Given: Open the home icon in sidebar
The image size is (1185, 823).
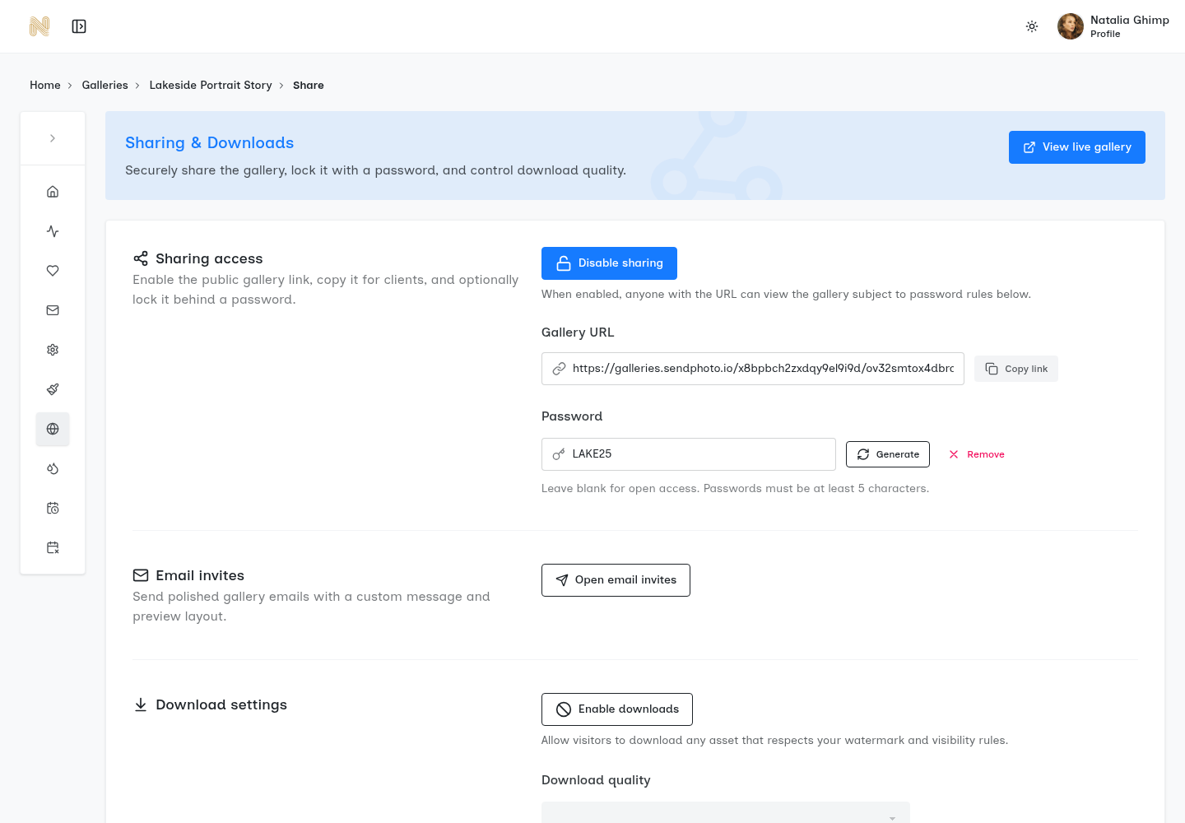Looking at the screenshot, I should (x=53, y=192).
